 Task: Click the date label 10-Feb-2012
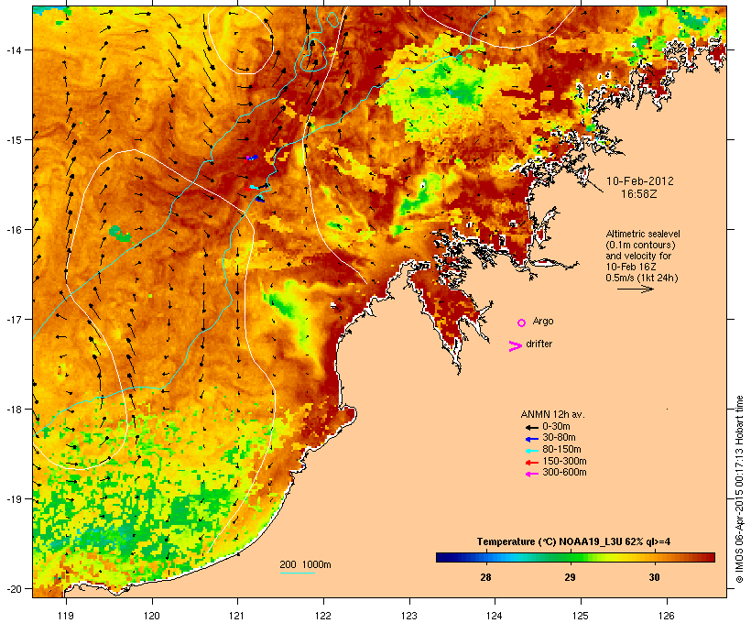(640, 181)
